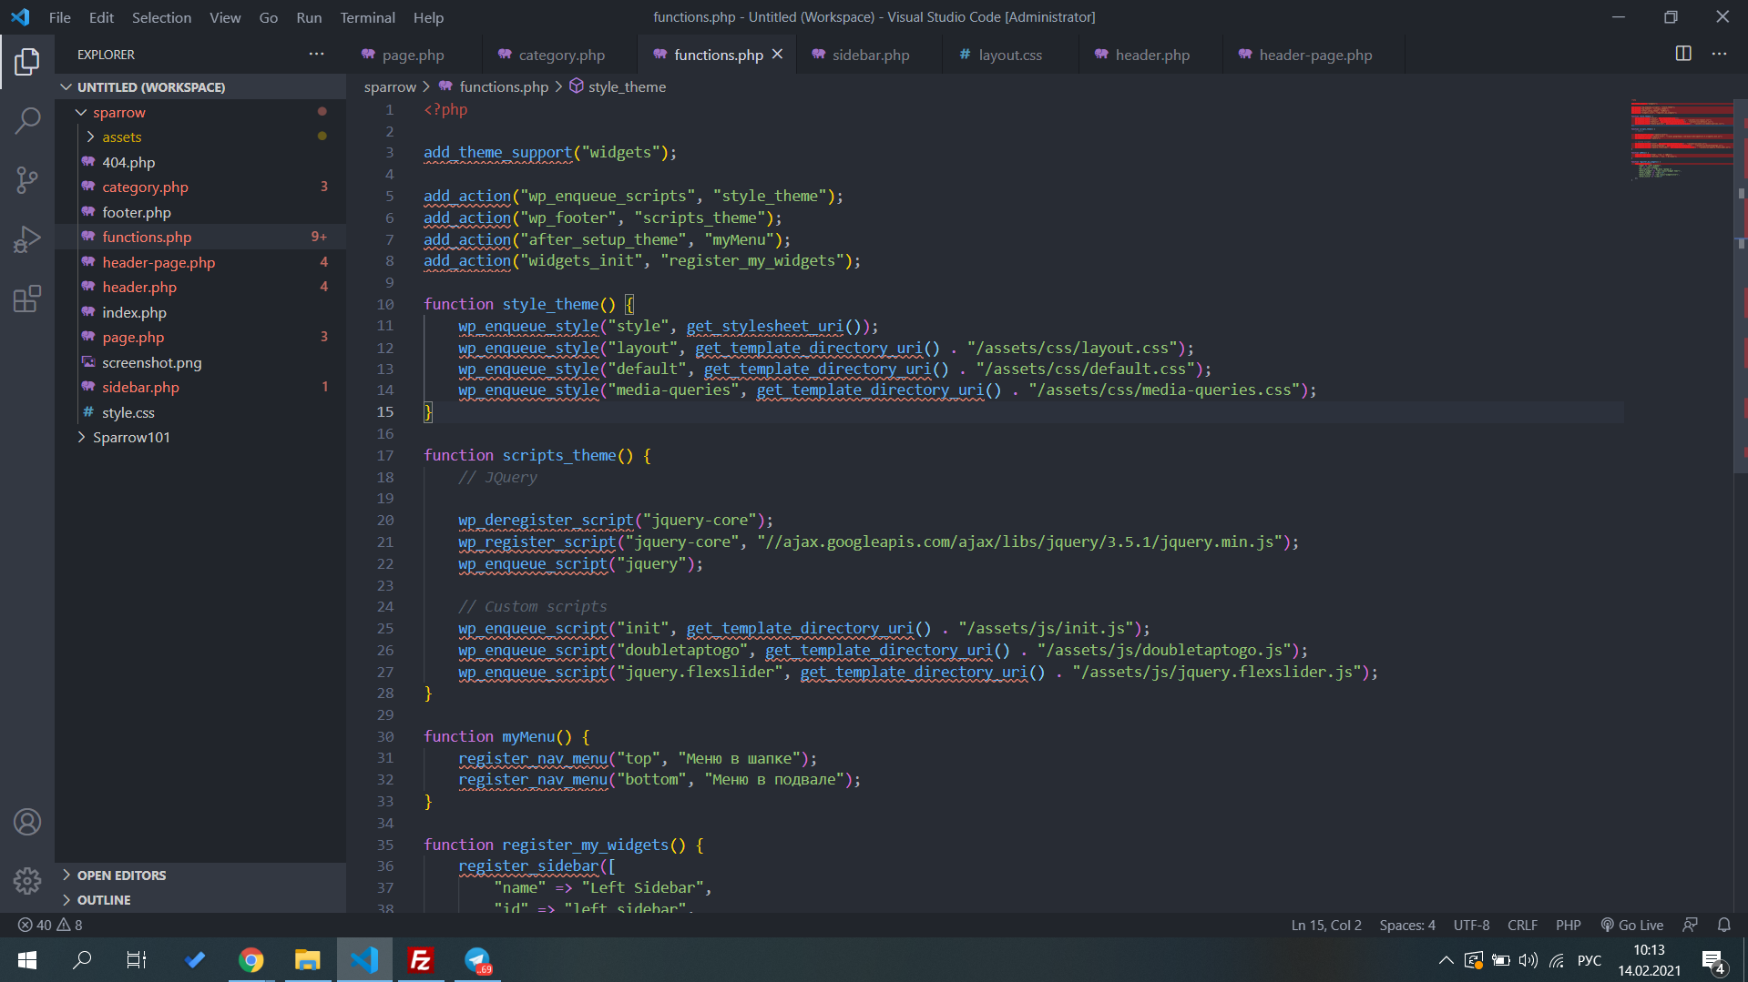The height and width of the screenshot is (982, 1748).
Task: Open Windows Start menu
Action: click(x=26, y=960)
